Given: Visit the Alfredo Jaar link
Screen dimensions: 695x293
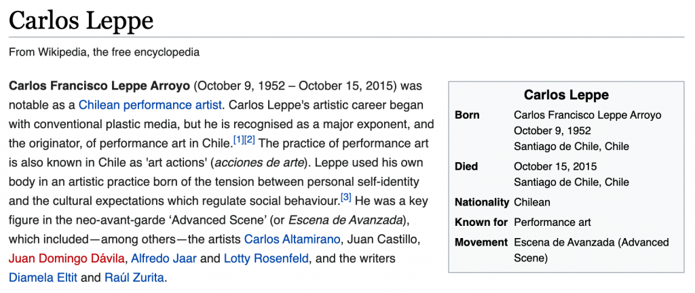Looking at the screenshot, I should (x=164, y=258).
